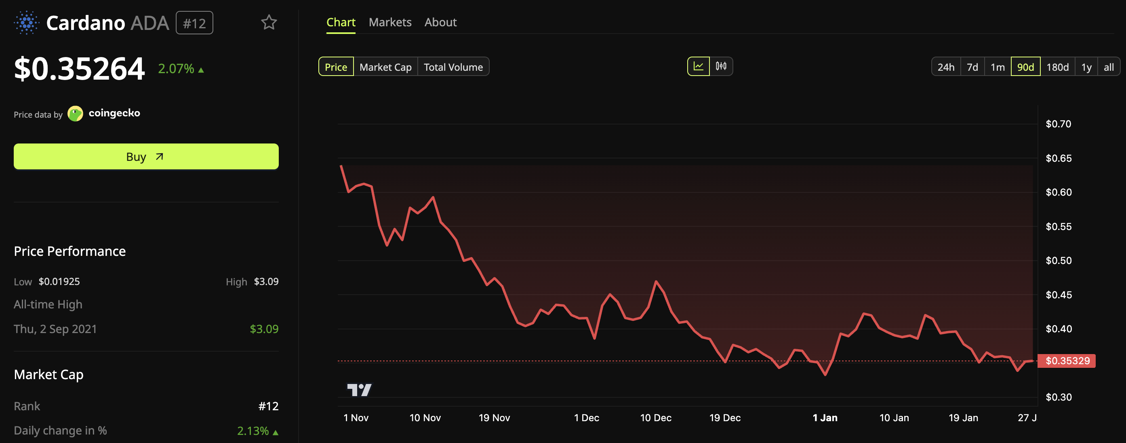Image resolution: width=1126 pixels, height=443 pixels.
Task: Open the About tab
Action: (441, 22)
